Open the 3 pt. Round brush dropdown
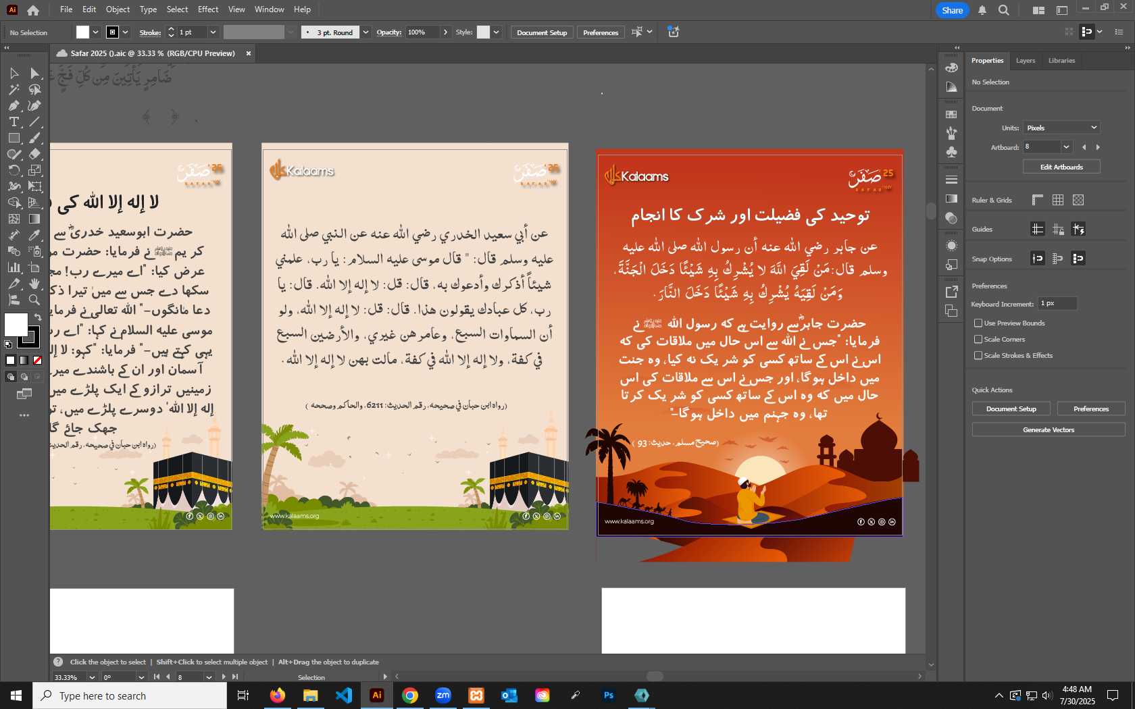This screenshot has width=1135, height=709. (365, 32)
